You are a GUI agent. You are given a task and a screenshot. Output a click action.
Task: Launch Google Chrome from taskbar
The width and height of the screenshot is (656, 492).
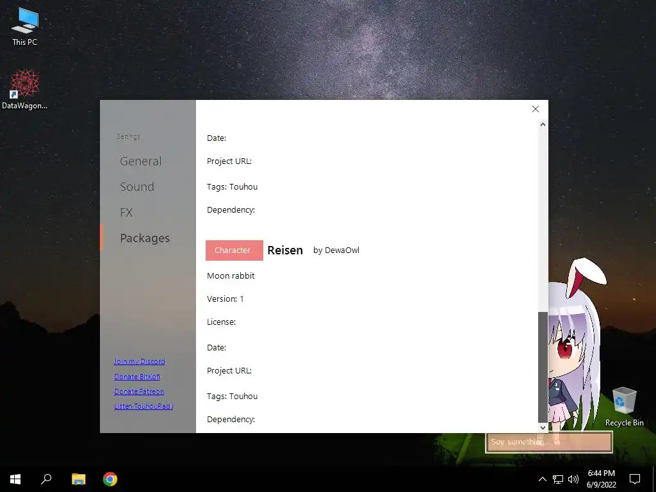click(x=110, y=479)
